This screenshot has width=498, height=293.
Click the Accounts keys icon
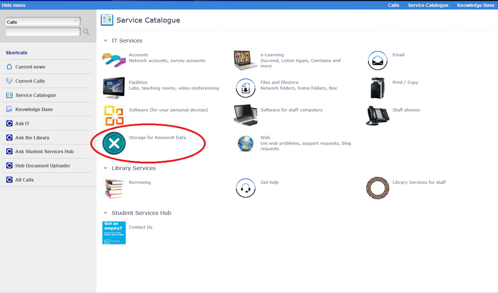[114, 60]
